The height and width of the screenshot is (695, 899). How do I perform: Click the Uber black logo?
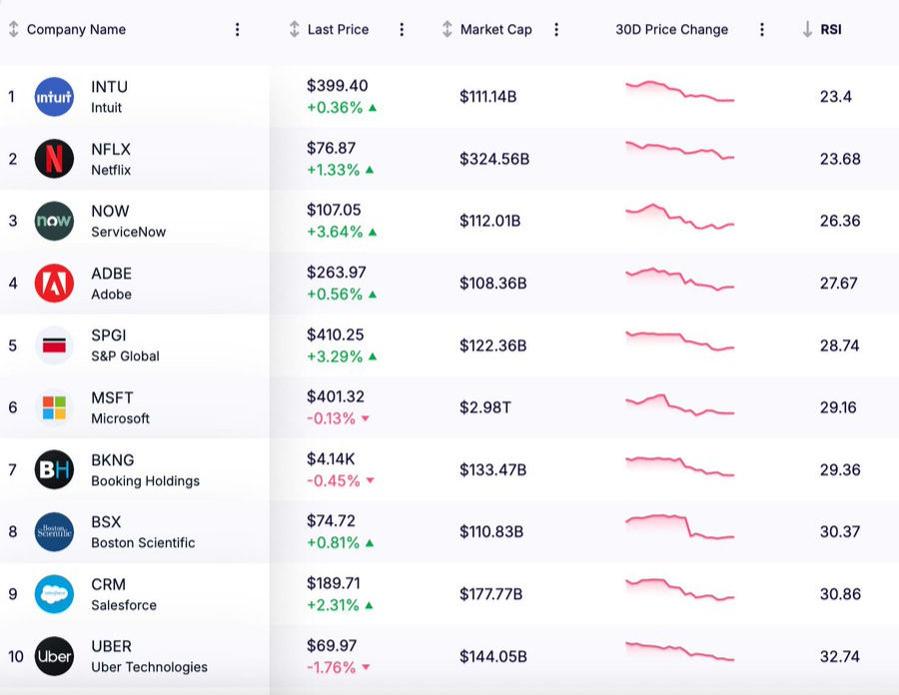pyautogui.click(x=54, y=656)
